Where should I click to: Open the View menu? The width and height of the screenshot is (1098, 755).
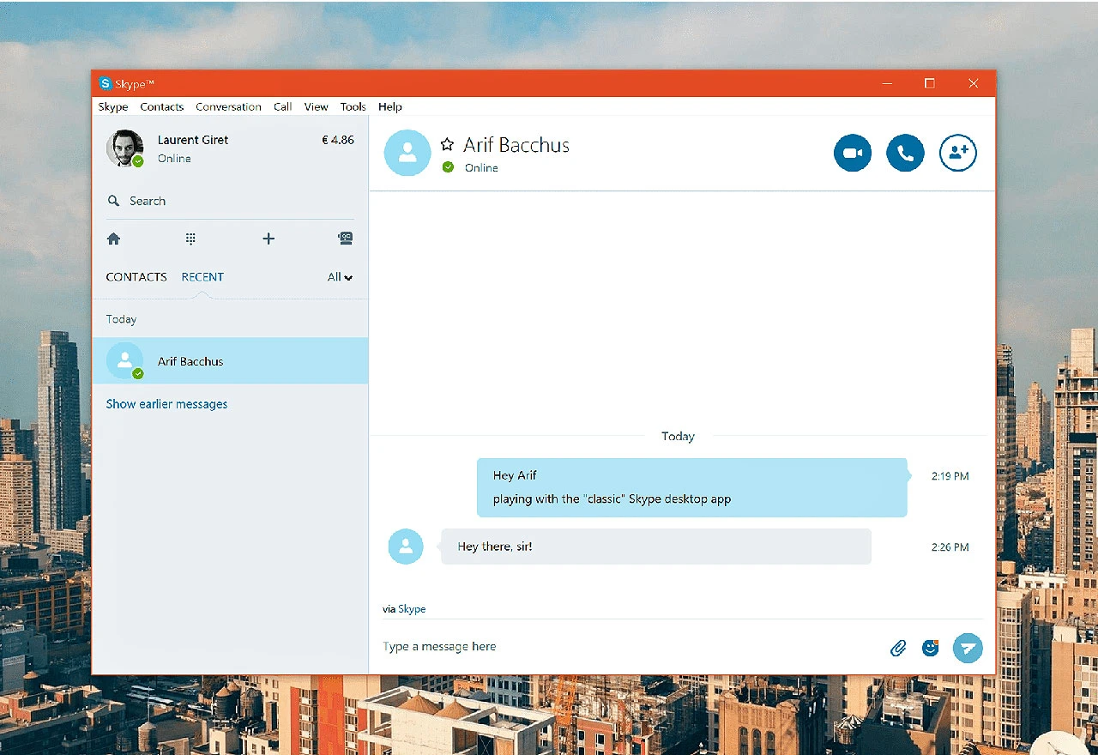(x=316, y=107)
